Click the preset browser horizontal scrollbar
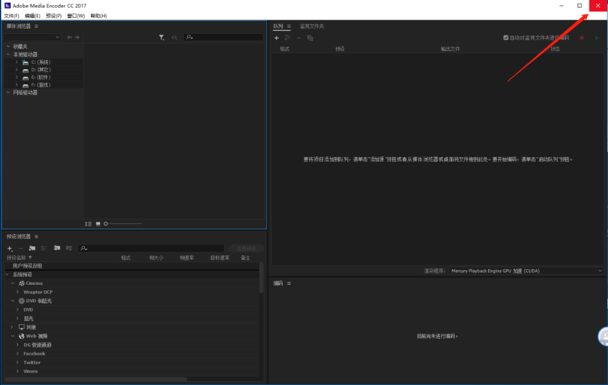The height and width of the screenshot is (385, 608). [96, 379]
